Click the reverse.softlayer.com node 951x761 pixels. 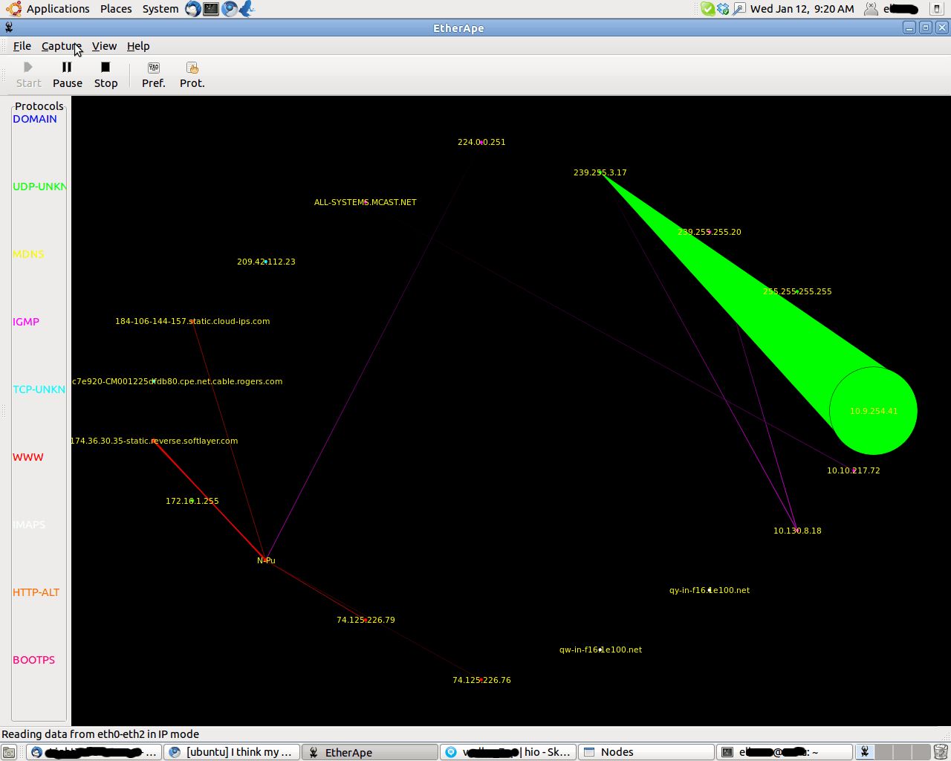pyautogui.click(x=154, y=441)
